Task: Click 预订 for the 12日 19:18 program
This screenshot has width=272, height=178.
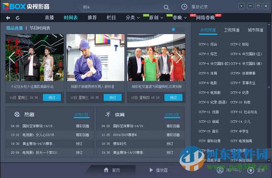Action: coord(174,97)
